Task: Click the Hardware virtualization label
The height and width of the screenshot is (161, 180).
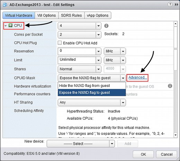Action: pyautogui.click(x=33, y=86)
